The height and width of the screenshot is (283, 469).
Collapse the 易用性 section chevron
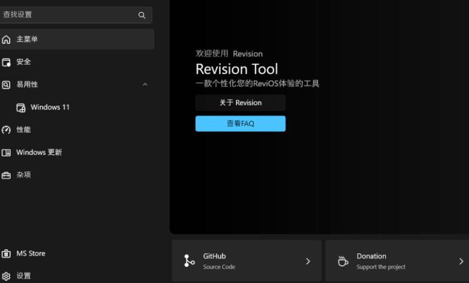pyautogui.click(x=145, y=84)
